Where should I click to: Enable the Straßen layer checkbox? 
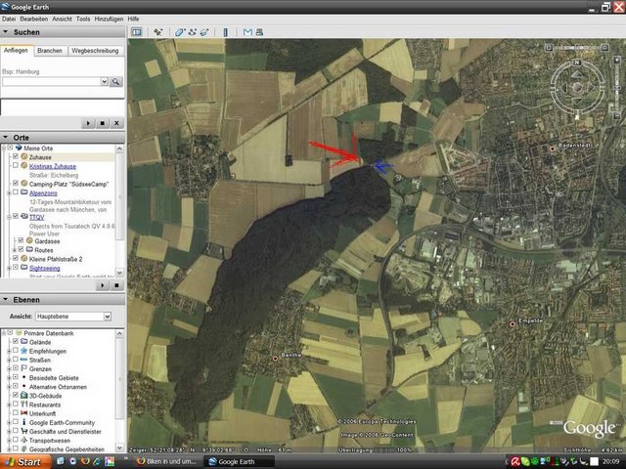[x=16, y=360]
